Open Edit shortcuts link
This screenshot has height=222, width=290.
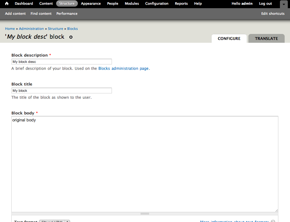[273, 14]
